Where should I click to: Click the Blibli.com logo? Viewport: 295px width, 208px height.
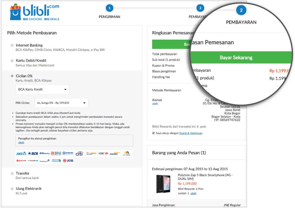(34, 12)
